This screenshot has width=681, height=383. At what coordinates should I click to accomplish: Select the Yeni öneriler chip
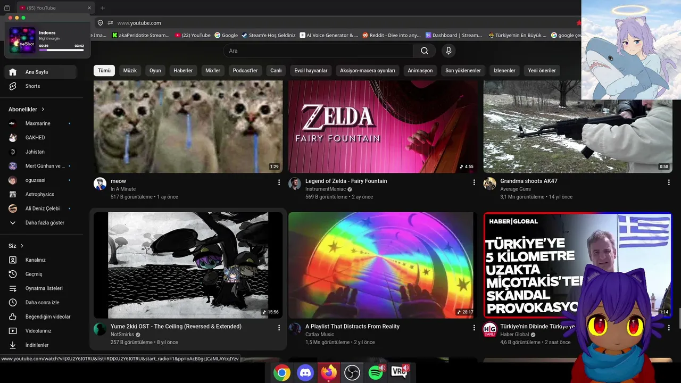coord(542,70)
